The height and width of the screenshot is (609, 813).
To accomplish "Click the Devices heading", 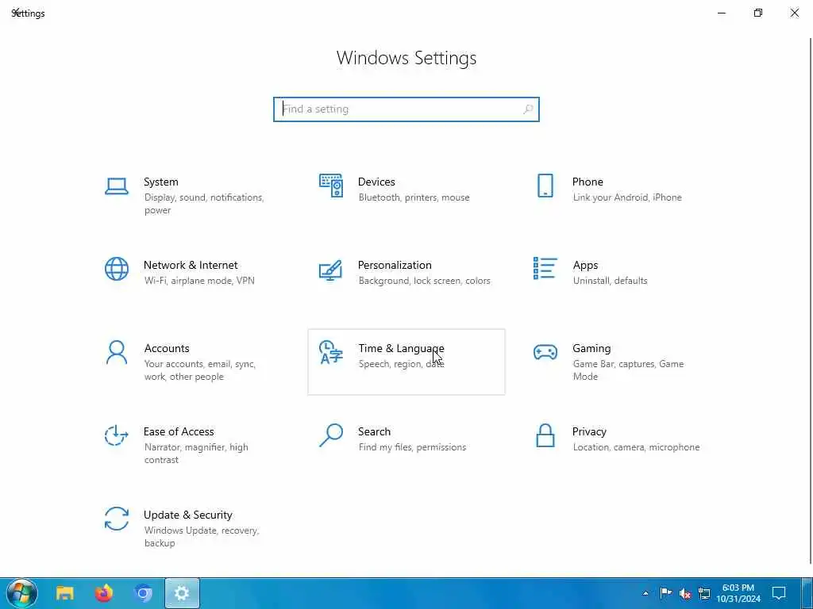I will 376,182.
